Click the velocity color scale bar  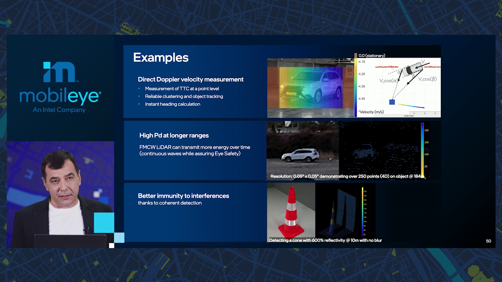tap(356, 87)
